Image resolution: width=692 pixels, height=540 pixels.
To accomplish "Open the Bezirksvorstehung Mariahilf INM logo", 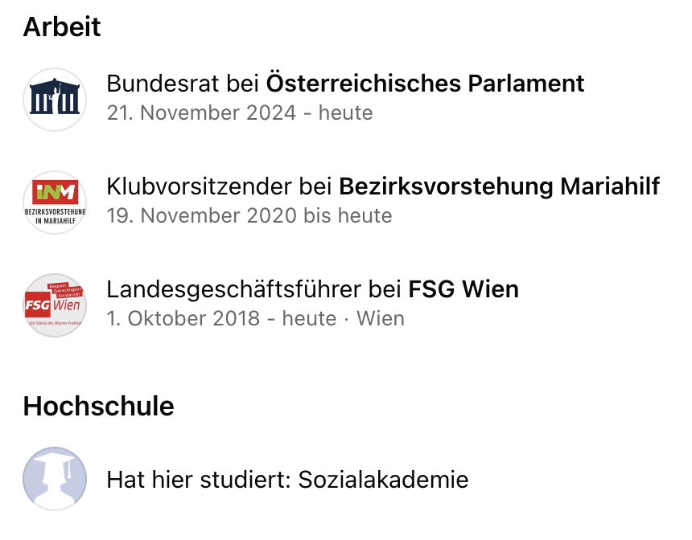I will (x=55, y=202).
